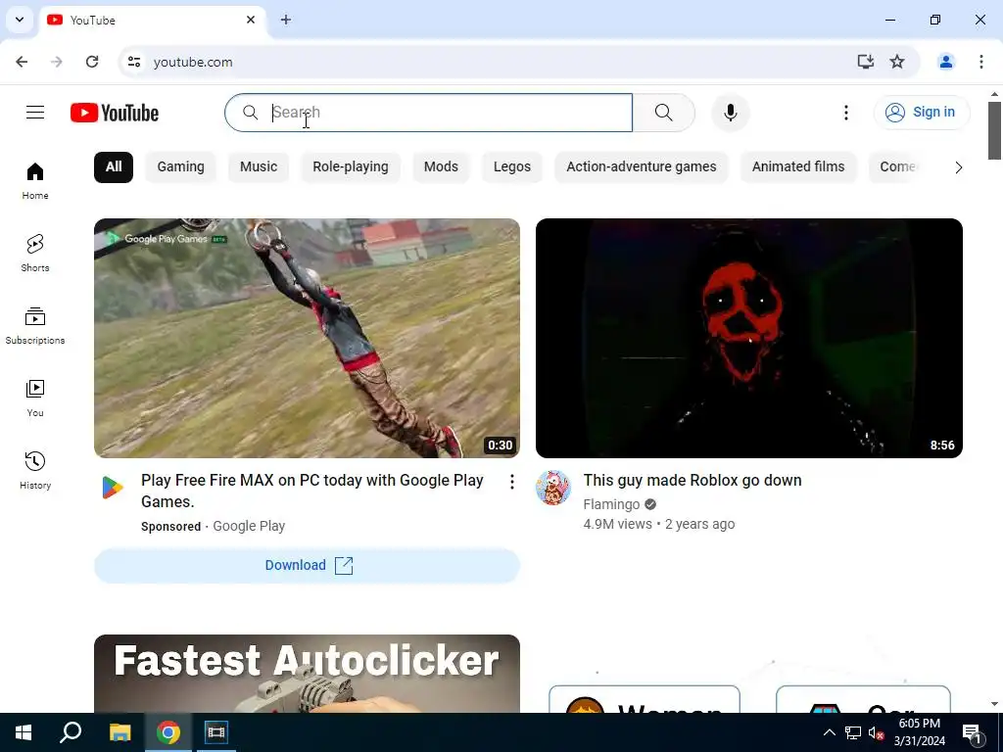Click Chrome icon in taskbar
This screenshot has width=1003, height=752.
[168, 732]
